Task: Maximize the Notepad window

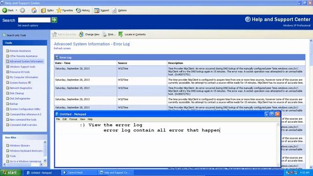Action: 272,114
